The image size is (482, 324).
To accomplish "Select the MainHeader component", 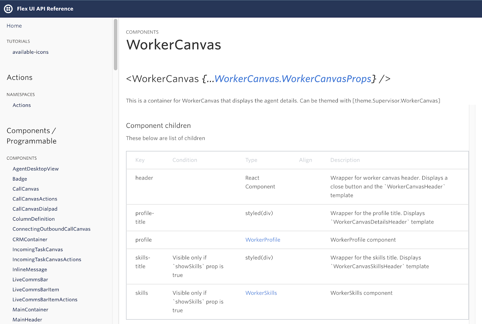I will [27, 319].
